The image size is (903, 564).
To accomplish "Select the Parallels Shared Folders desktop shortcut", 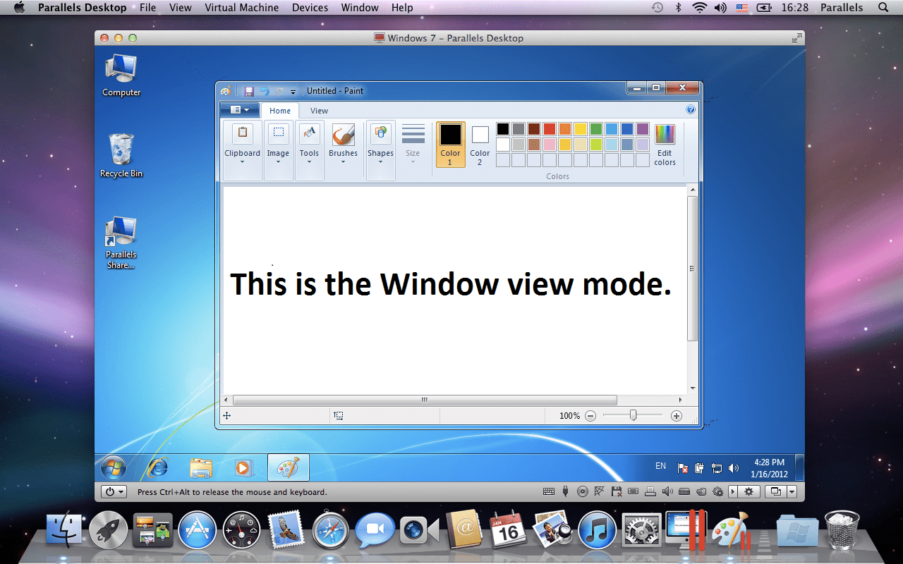I will click(x=121, y=243).
